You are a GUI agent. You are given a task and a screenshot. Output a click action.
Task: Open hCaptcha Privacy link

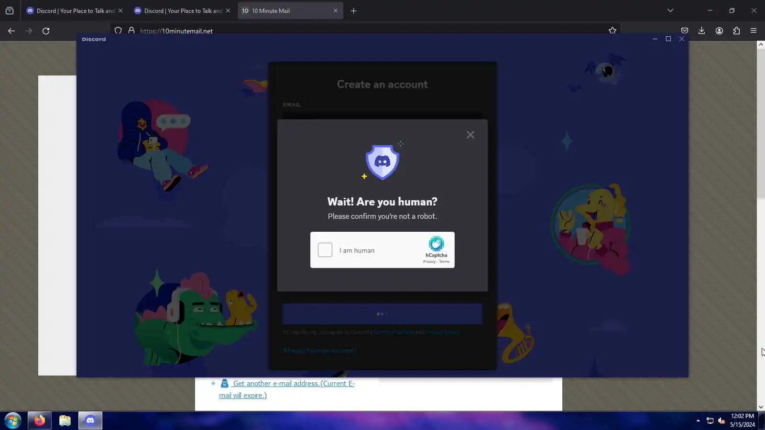coord(429,261)
